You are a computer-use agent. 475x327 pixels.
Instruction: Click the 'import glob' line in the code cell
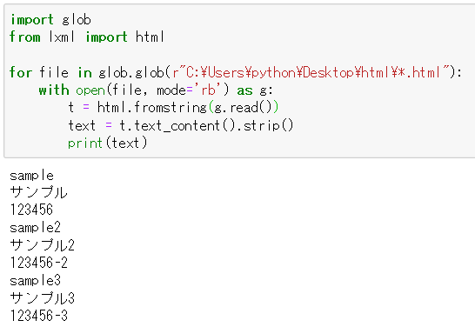[x=50, y=20]
